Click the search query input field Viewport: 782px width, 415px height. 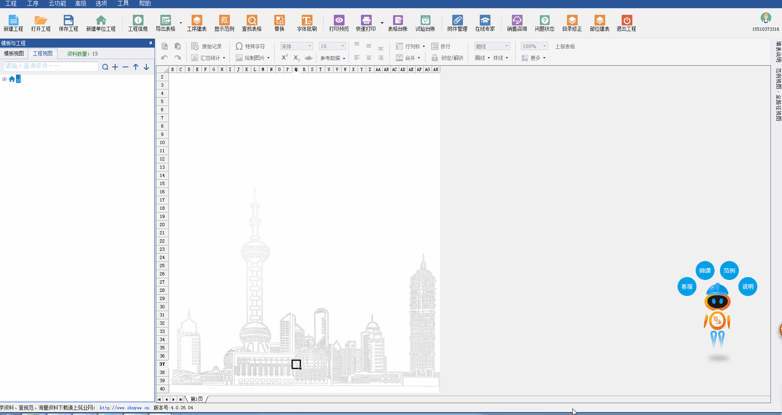click(x=51, y=66)
